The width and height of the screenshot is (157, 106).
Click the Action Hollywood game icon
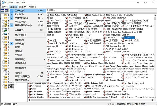(x=67, y=72)
